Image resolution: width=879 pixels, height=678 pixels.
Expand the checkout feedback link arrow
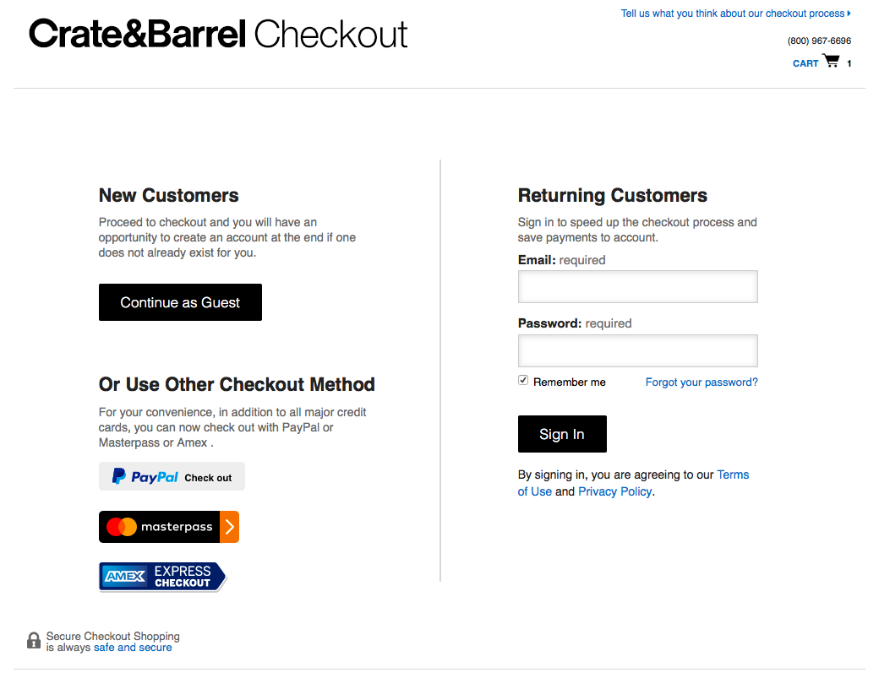click(848, 13)
